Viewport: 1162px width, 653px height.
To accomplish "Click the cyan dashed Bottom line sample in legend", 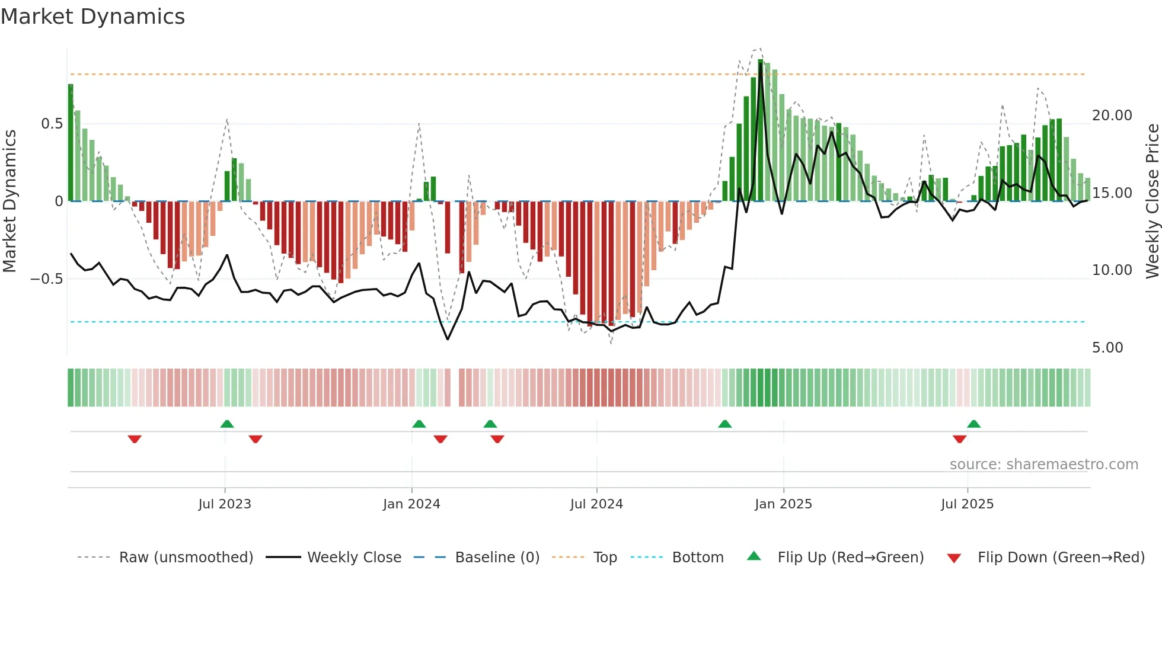I will (647, 557).
